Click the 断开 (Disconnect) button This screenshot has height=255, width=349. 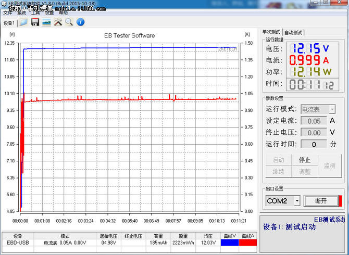point(321,201)
